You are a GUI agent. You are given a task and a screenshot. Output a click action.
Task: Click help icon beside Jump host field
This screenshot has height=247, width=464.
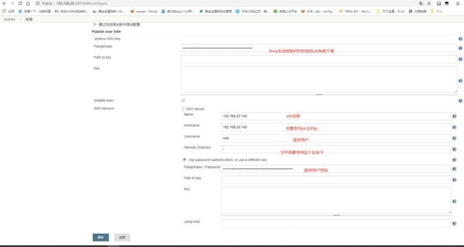pyautogui.click(x=454, y=223)
